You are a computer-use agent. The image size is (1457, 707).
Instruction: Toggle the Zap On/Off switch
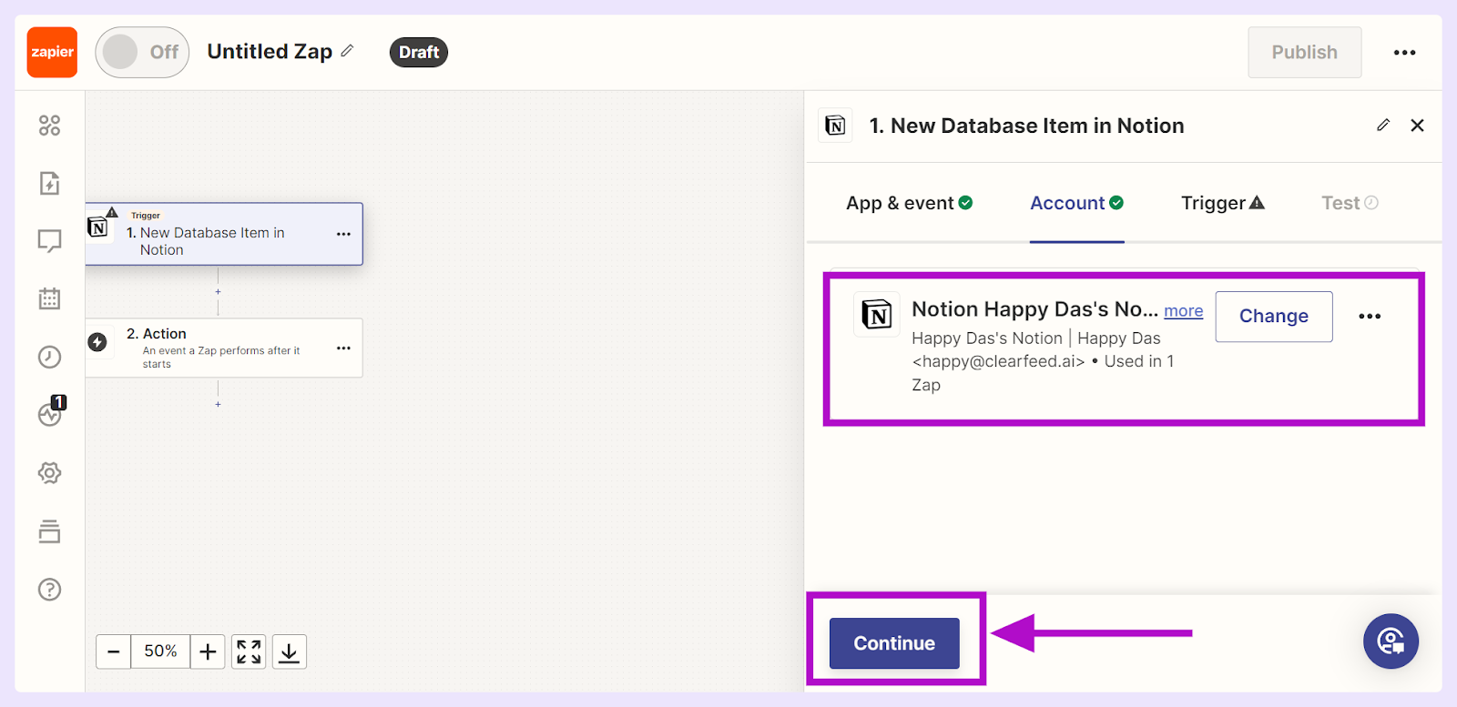142,52
